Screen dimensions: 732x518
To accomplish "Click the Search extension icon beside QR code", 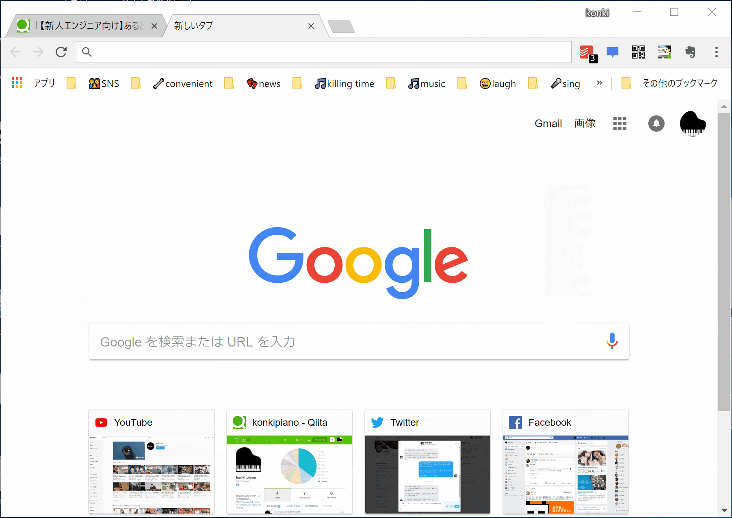I will pos(665,52).
